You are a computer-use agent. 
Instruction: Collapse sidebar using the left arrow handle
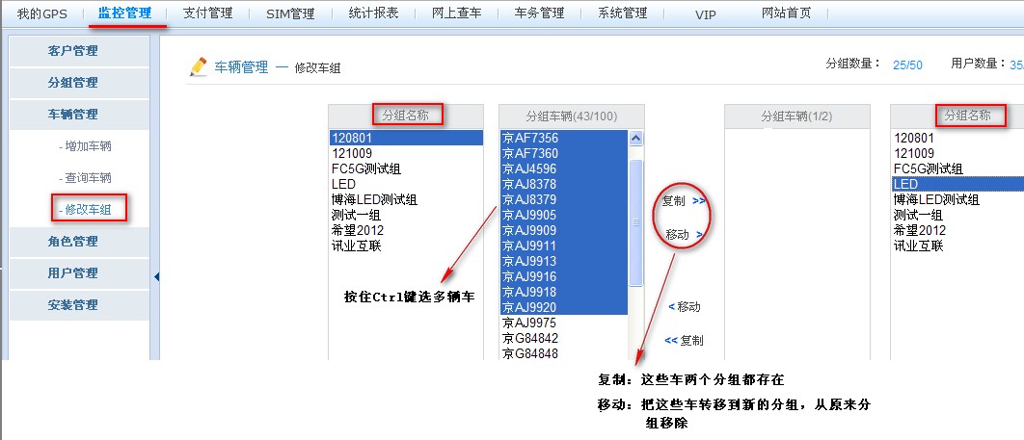(156, 277)
